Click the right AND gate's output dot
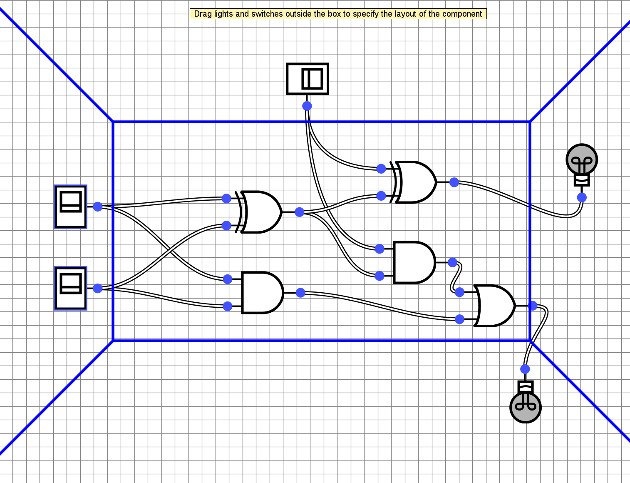The height and width of the screenshot is (483, 630). coord(453,262)
